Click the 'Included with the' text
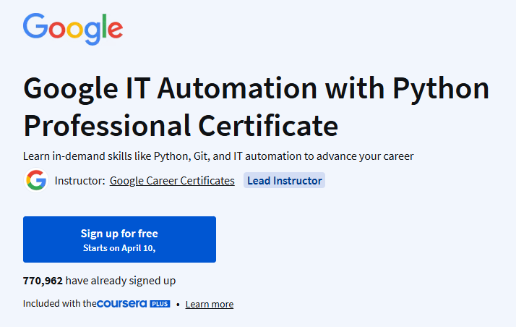Screen dimensions: 516x327 59,304
